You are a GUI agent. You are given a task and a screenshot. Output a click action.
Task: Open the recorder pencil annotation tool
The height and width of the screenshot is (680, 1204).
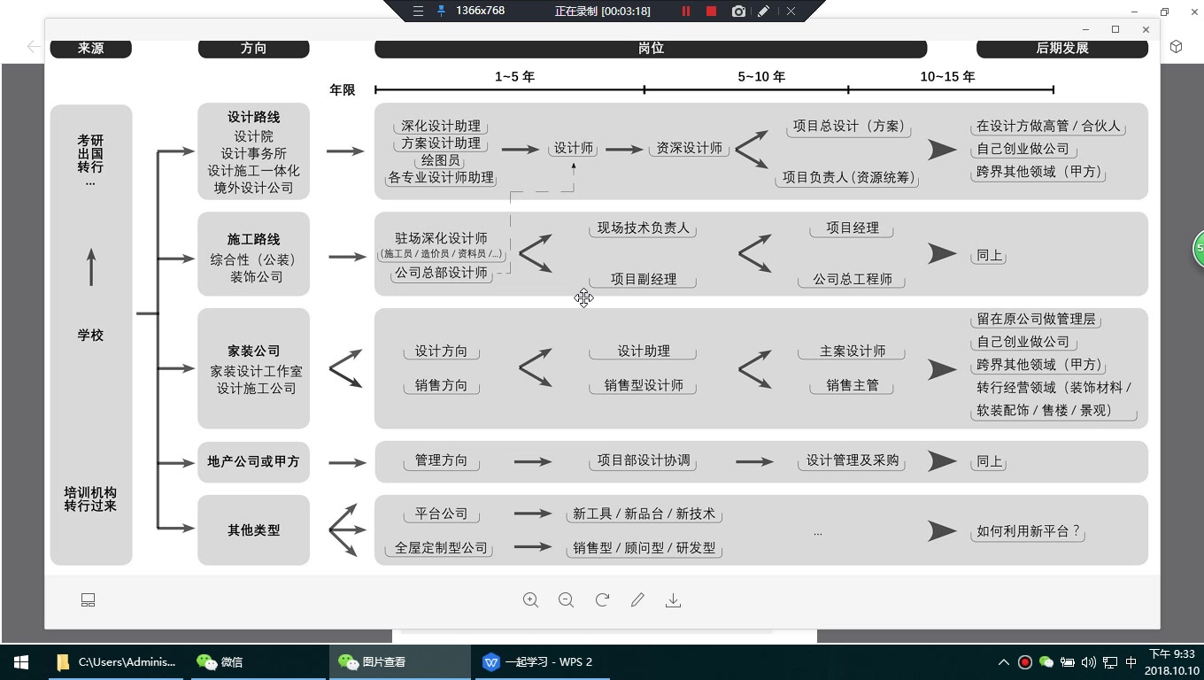(763, 11)
